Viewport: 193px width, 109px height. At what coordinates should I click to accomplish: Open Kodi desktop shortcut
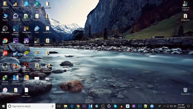click(37, 30)
